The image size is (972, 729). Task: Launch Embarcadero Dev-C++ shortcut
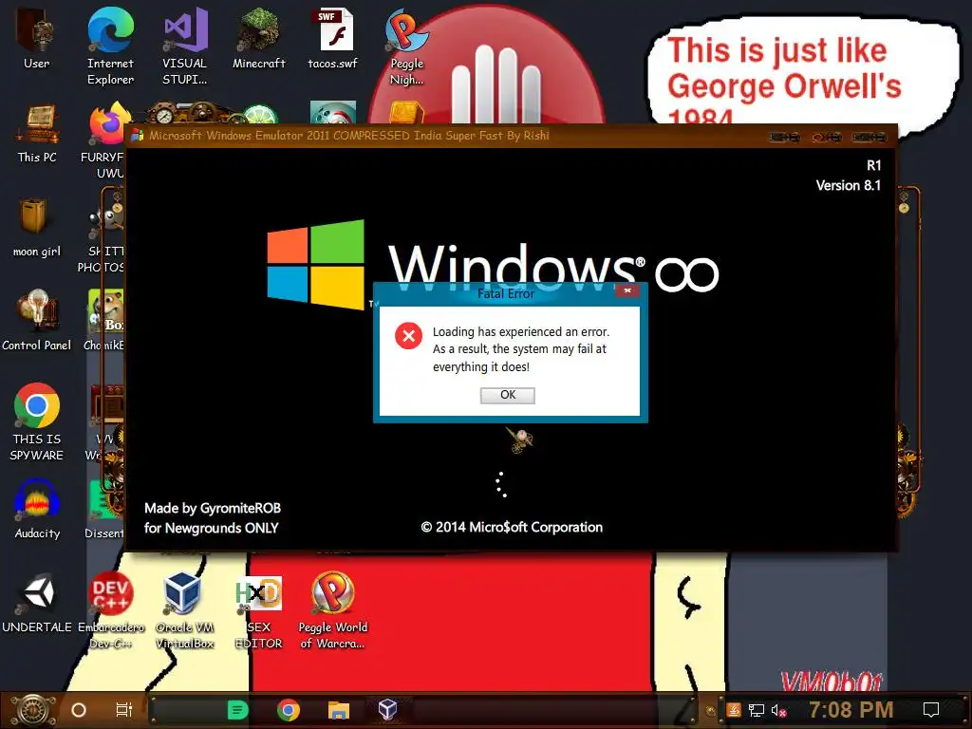[x=110, y=611]
